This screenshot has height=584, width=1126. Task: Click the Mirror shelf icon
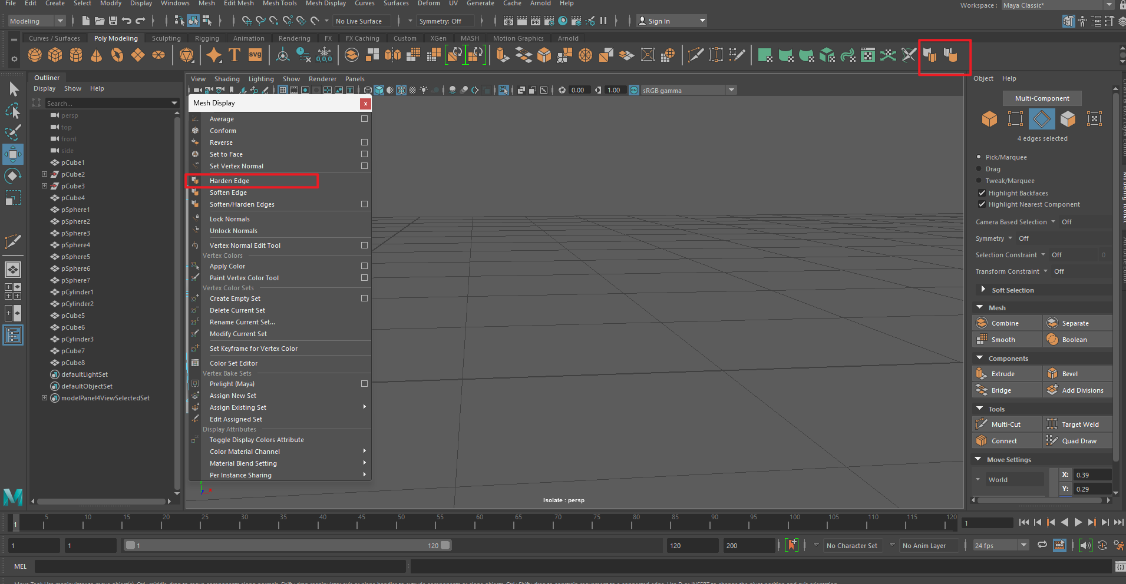[392, 55]
